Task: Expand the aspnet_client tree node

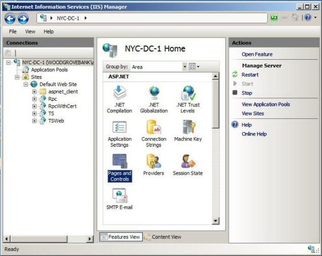Action: pyautogui.click(x=34, y=91)
